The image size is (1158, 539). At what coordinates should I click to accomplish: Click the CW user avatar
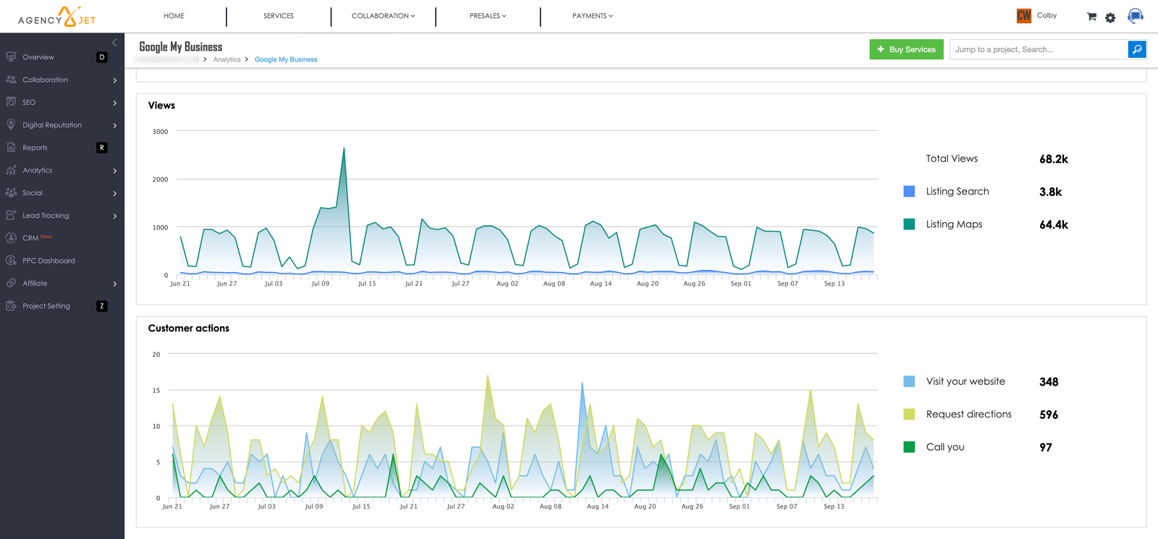[1023, 16]
